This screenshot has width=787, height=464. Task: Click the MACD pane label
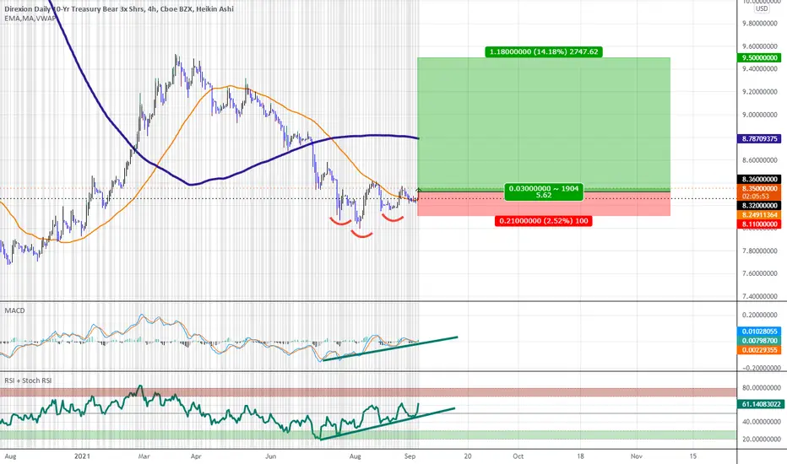tap(14, 310)
